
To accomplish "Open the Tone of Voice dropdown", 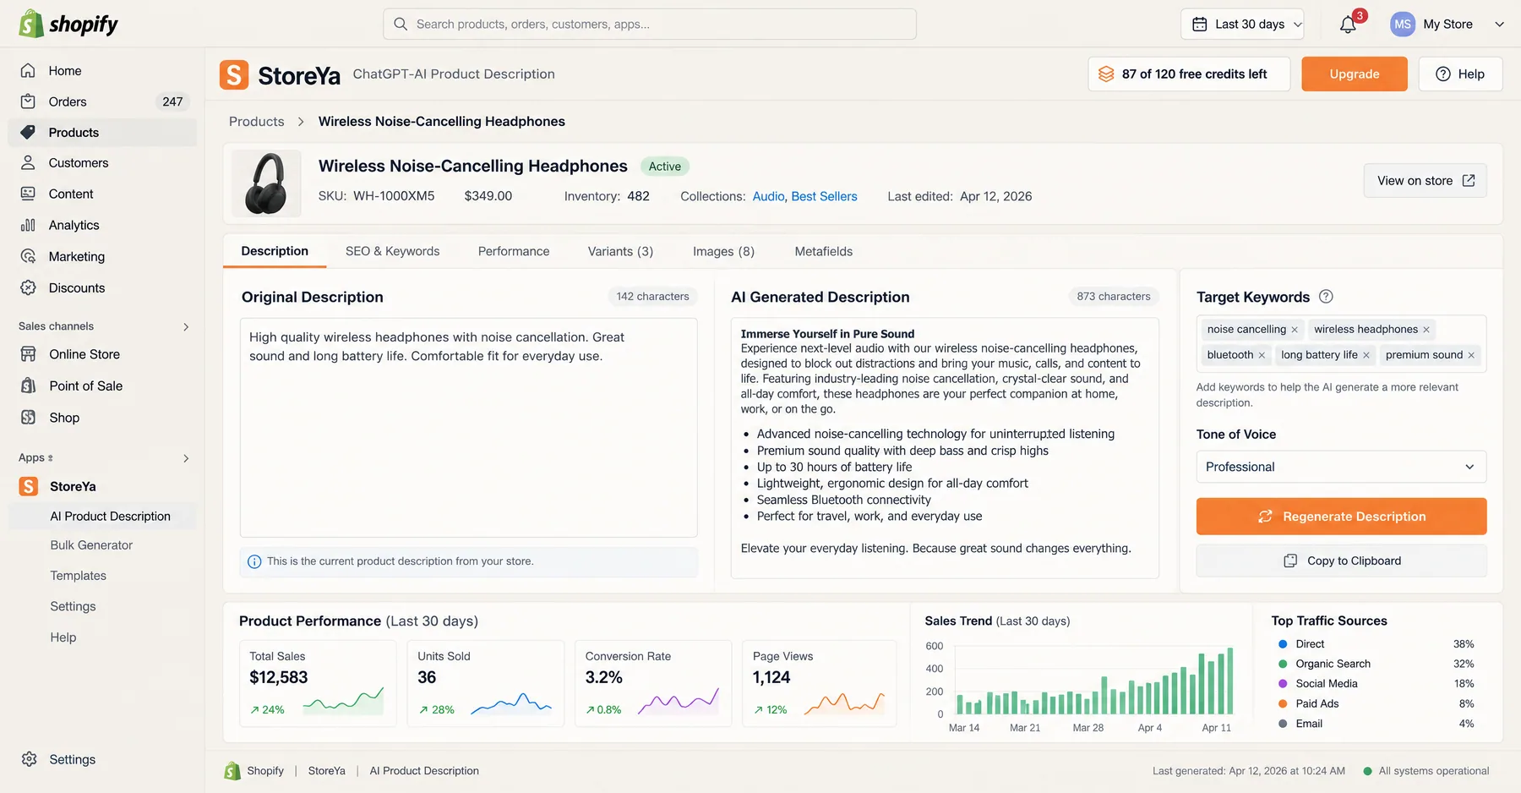I will point(1341,467).
